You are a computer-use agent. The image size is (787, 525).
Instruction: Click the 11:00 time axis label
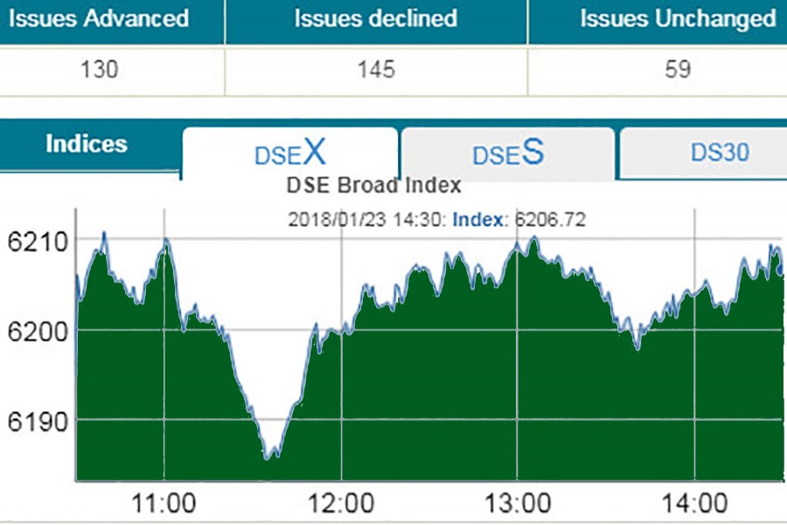point(164,503)
